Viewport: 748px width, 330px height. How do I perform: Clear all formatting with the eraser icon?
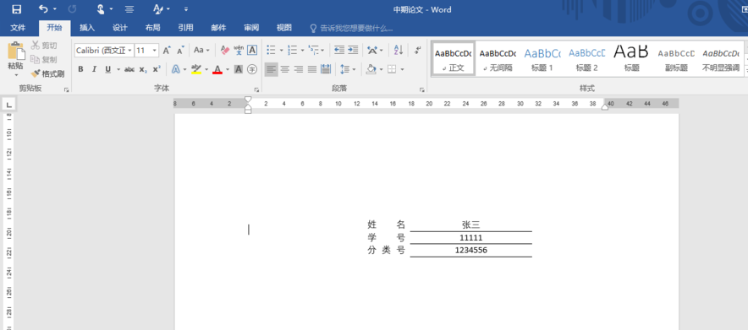[224, 50]
